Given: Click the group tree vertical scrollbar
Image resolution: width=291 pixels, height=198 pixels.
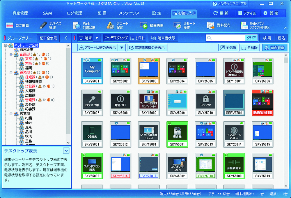Looking at the screenshot, I should point(68,94).
